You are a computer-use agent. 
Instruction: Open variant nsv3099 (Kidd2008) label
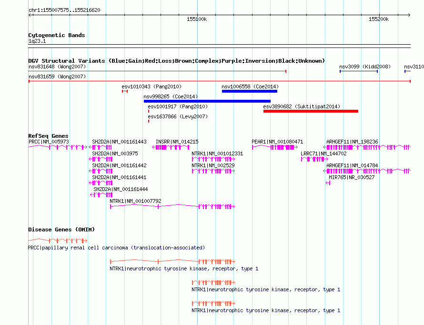(x=365, y=67)
